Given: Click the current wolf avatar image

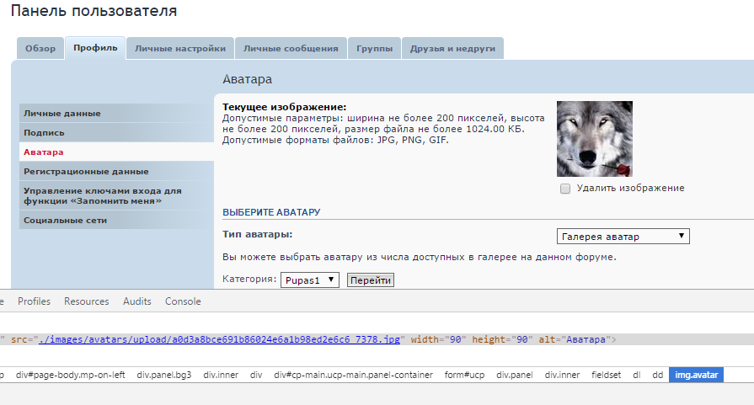Looking at the screenshot, I should (x=594, y=139).
